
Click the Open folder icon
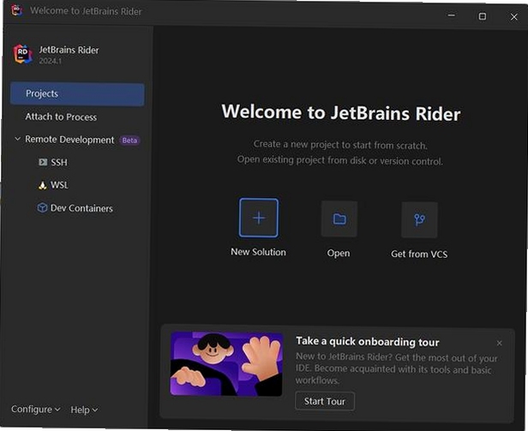coord(339,218)
